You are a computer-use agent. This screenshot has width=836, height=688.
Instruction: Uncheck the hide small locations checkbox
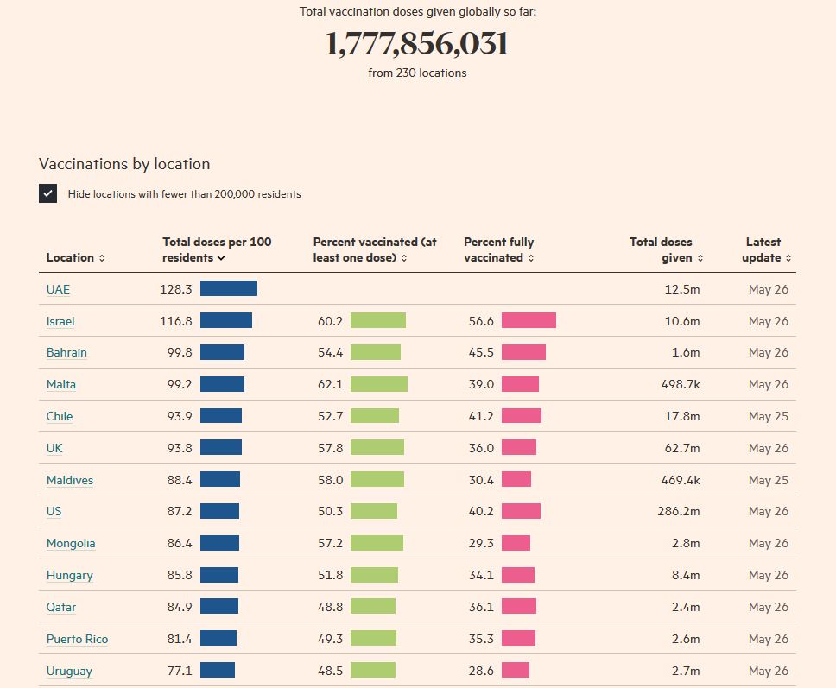point(48,193)
